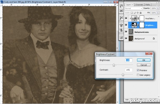
Task: Switch to the Channels tab
Action: pos(139,5)
